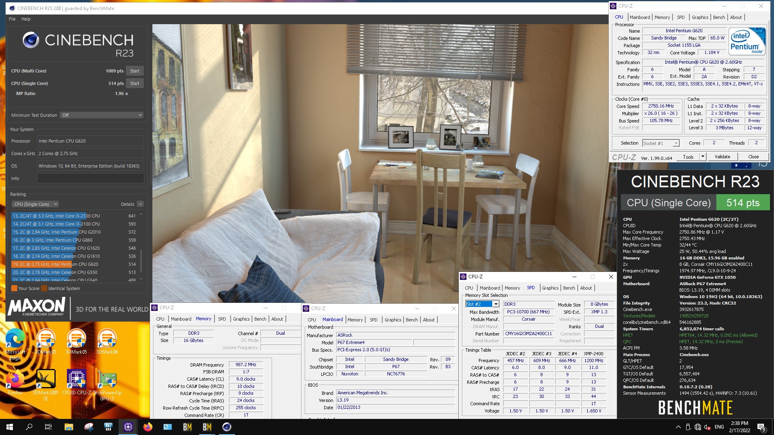The width and height of the screenshot is (774, 435).
Task: Open the Firefox desktop shortcut
Action: [x=15, y=382]
